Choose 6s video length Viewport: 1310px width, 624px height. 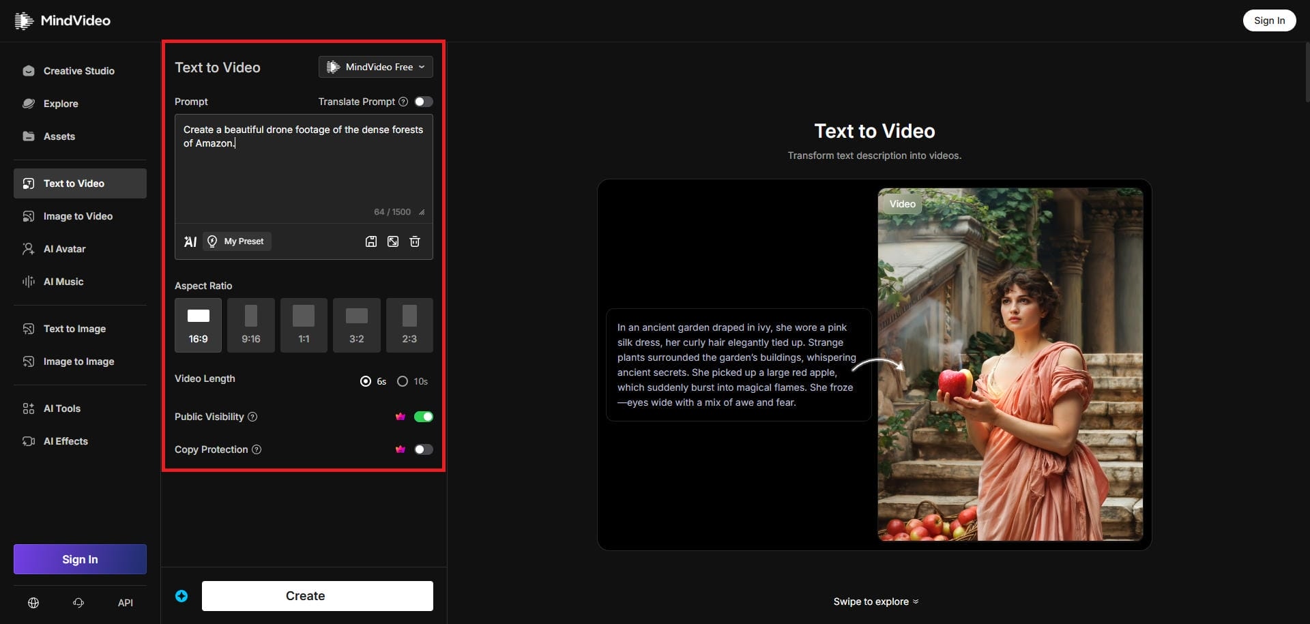[x=373, y=381]
